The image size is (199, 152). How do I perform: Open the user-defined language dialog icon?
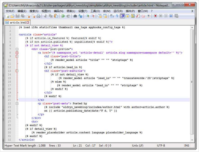tap(127, 16)
